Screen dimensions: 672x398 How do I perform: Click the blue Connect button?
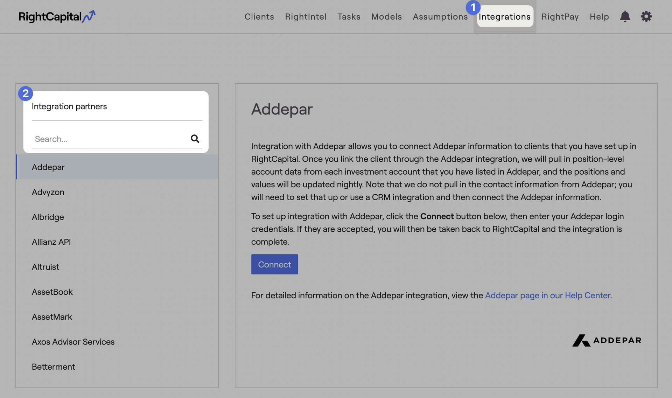click(x=274, y=264)
